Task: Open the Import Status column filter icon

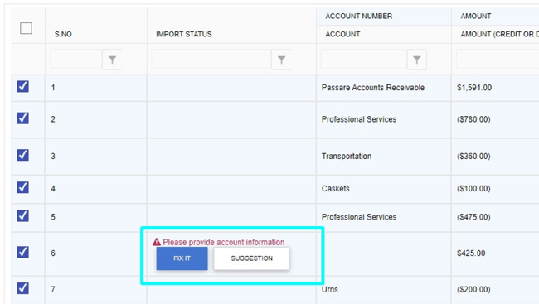Action: coord(281,60)
